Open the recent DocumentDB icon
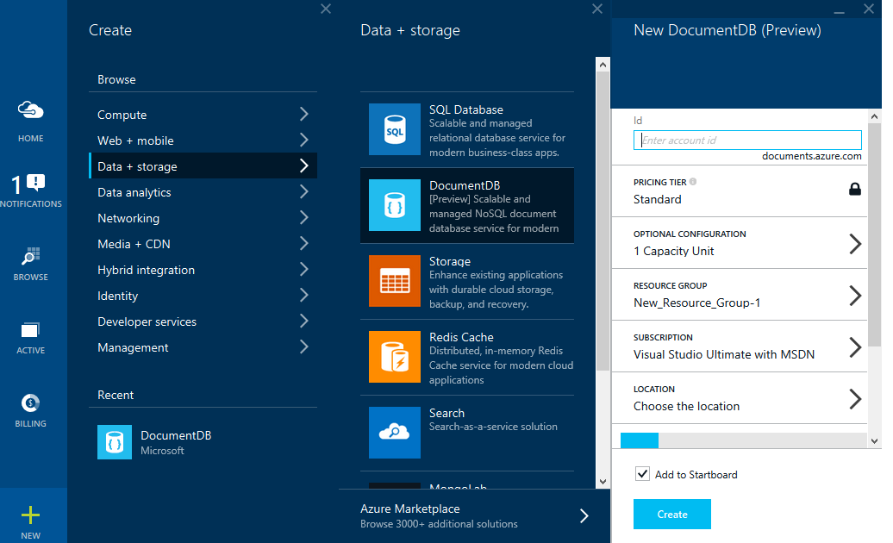893x543 pixels. (x=115, y=442)
